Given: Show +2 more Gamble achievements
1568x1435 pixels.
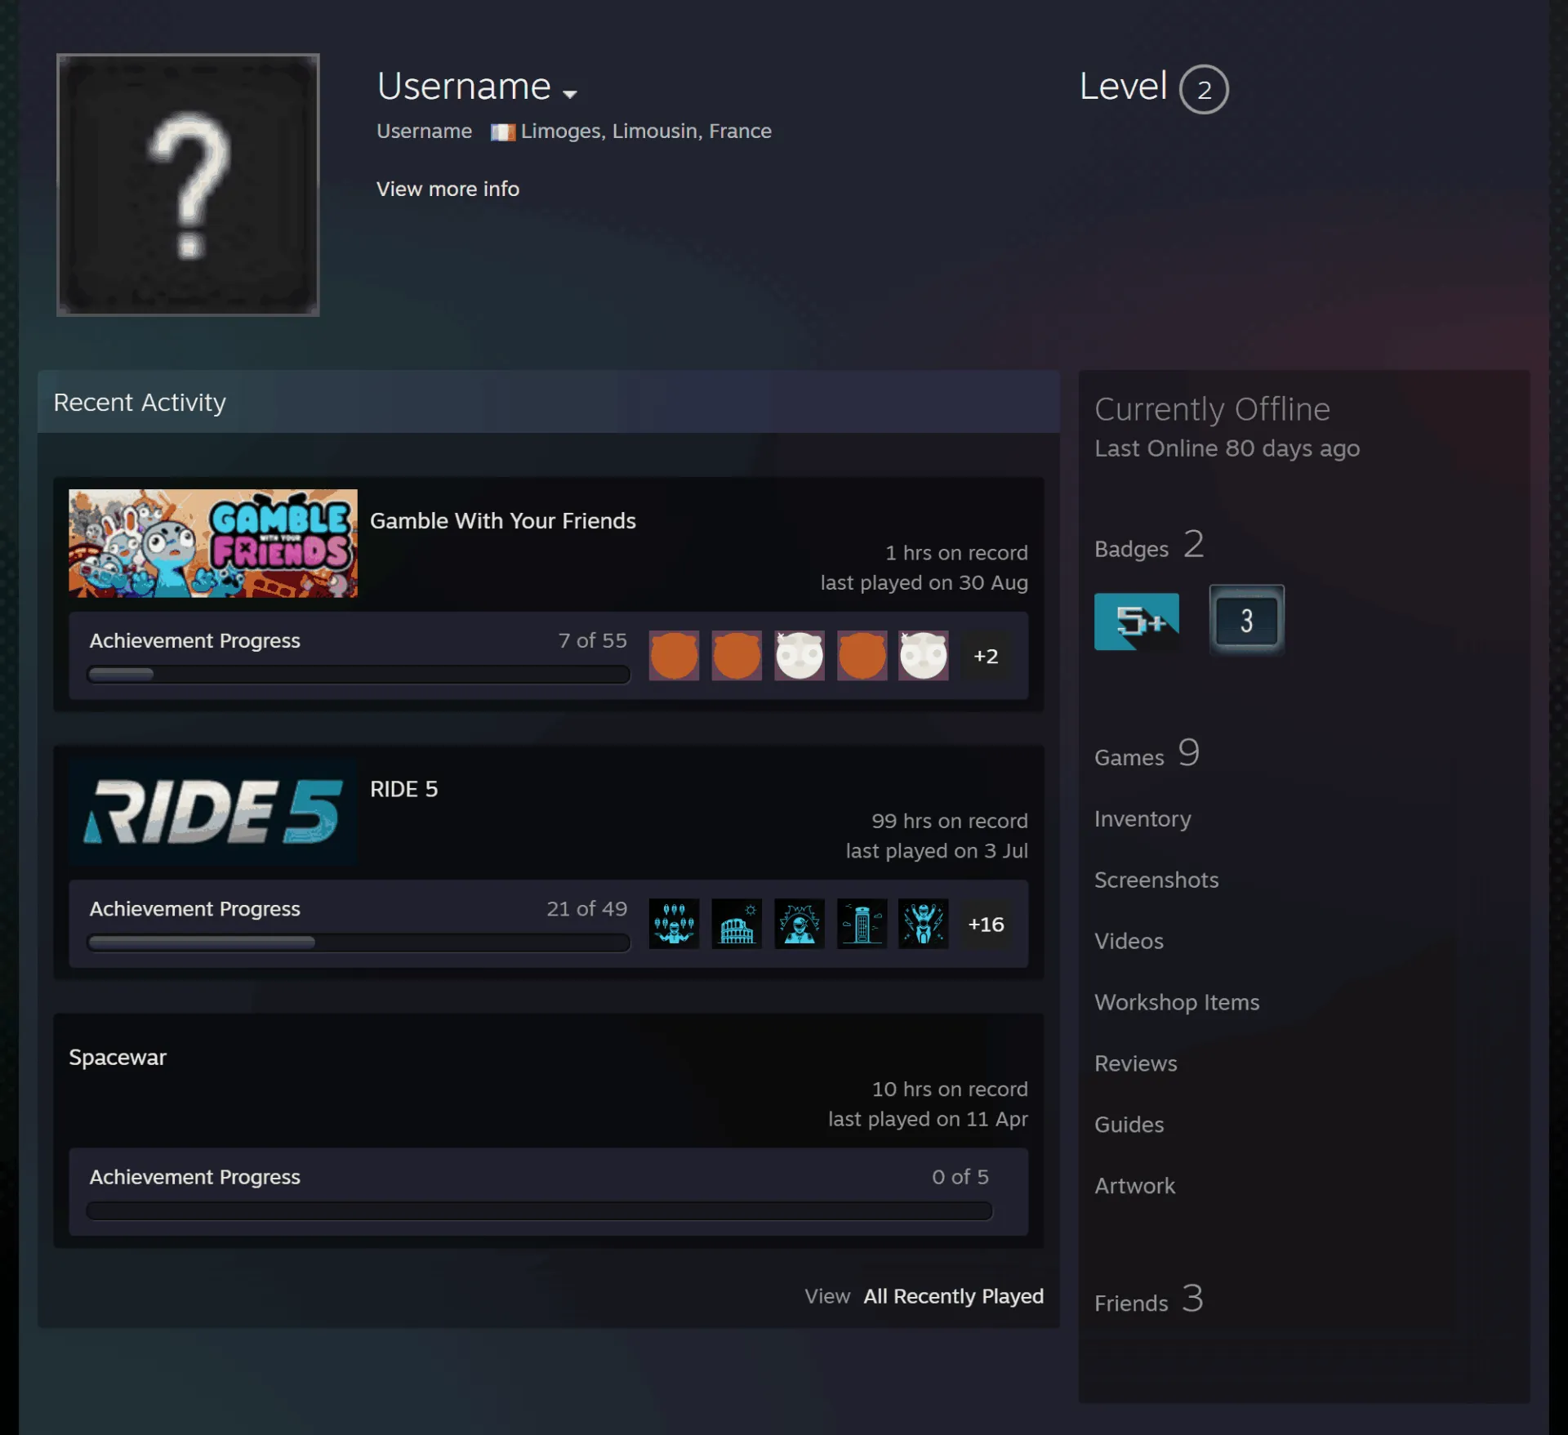Looking at the screenshot, I should [986, 656].
